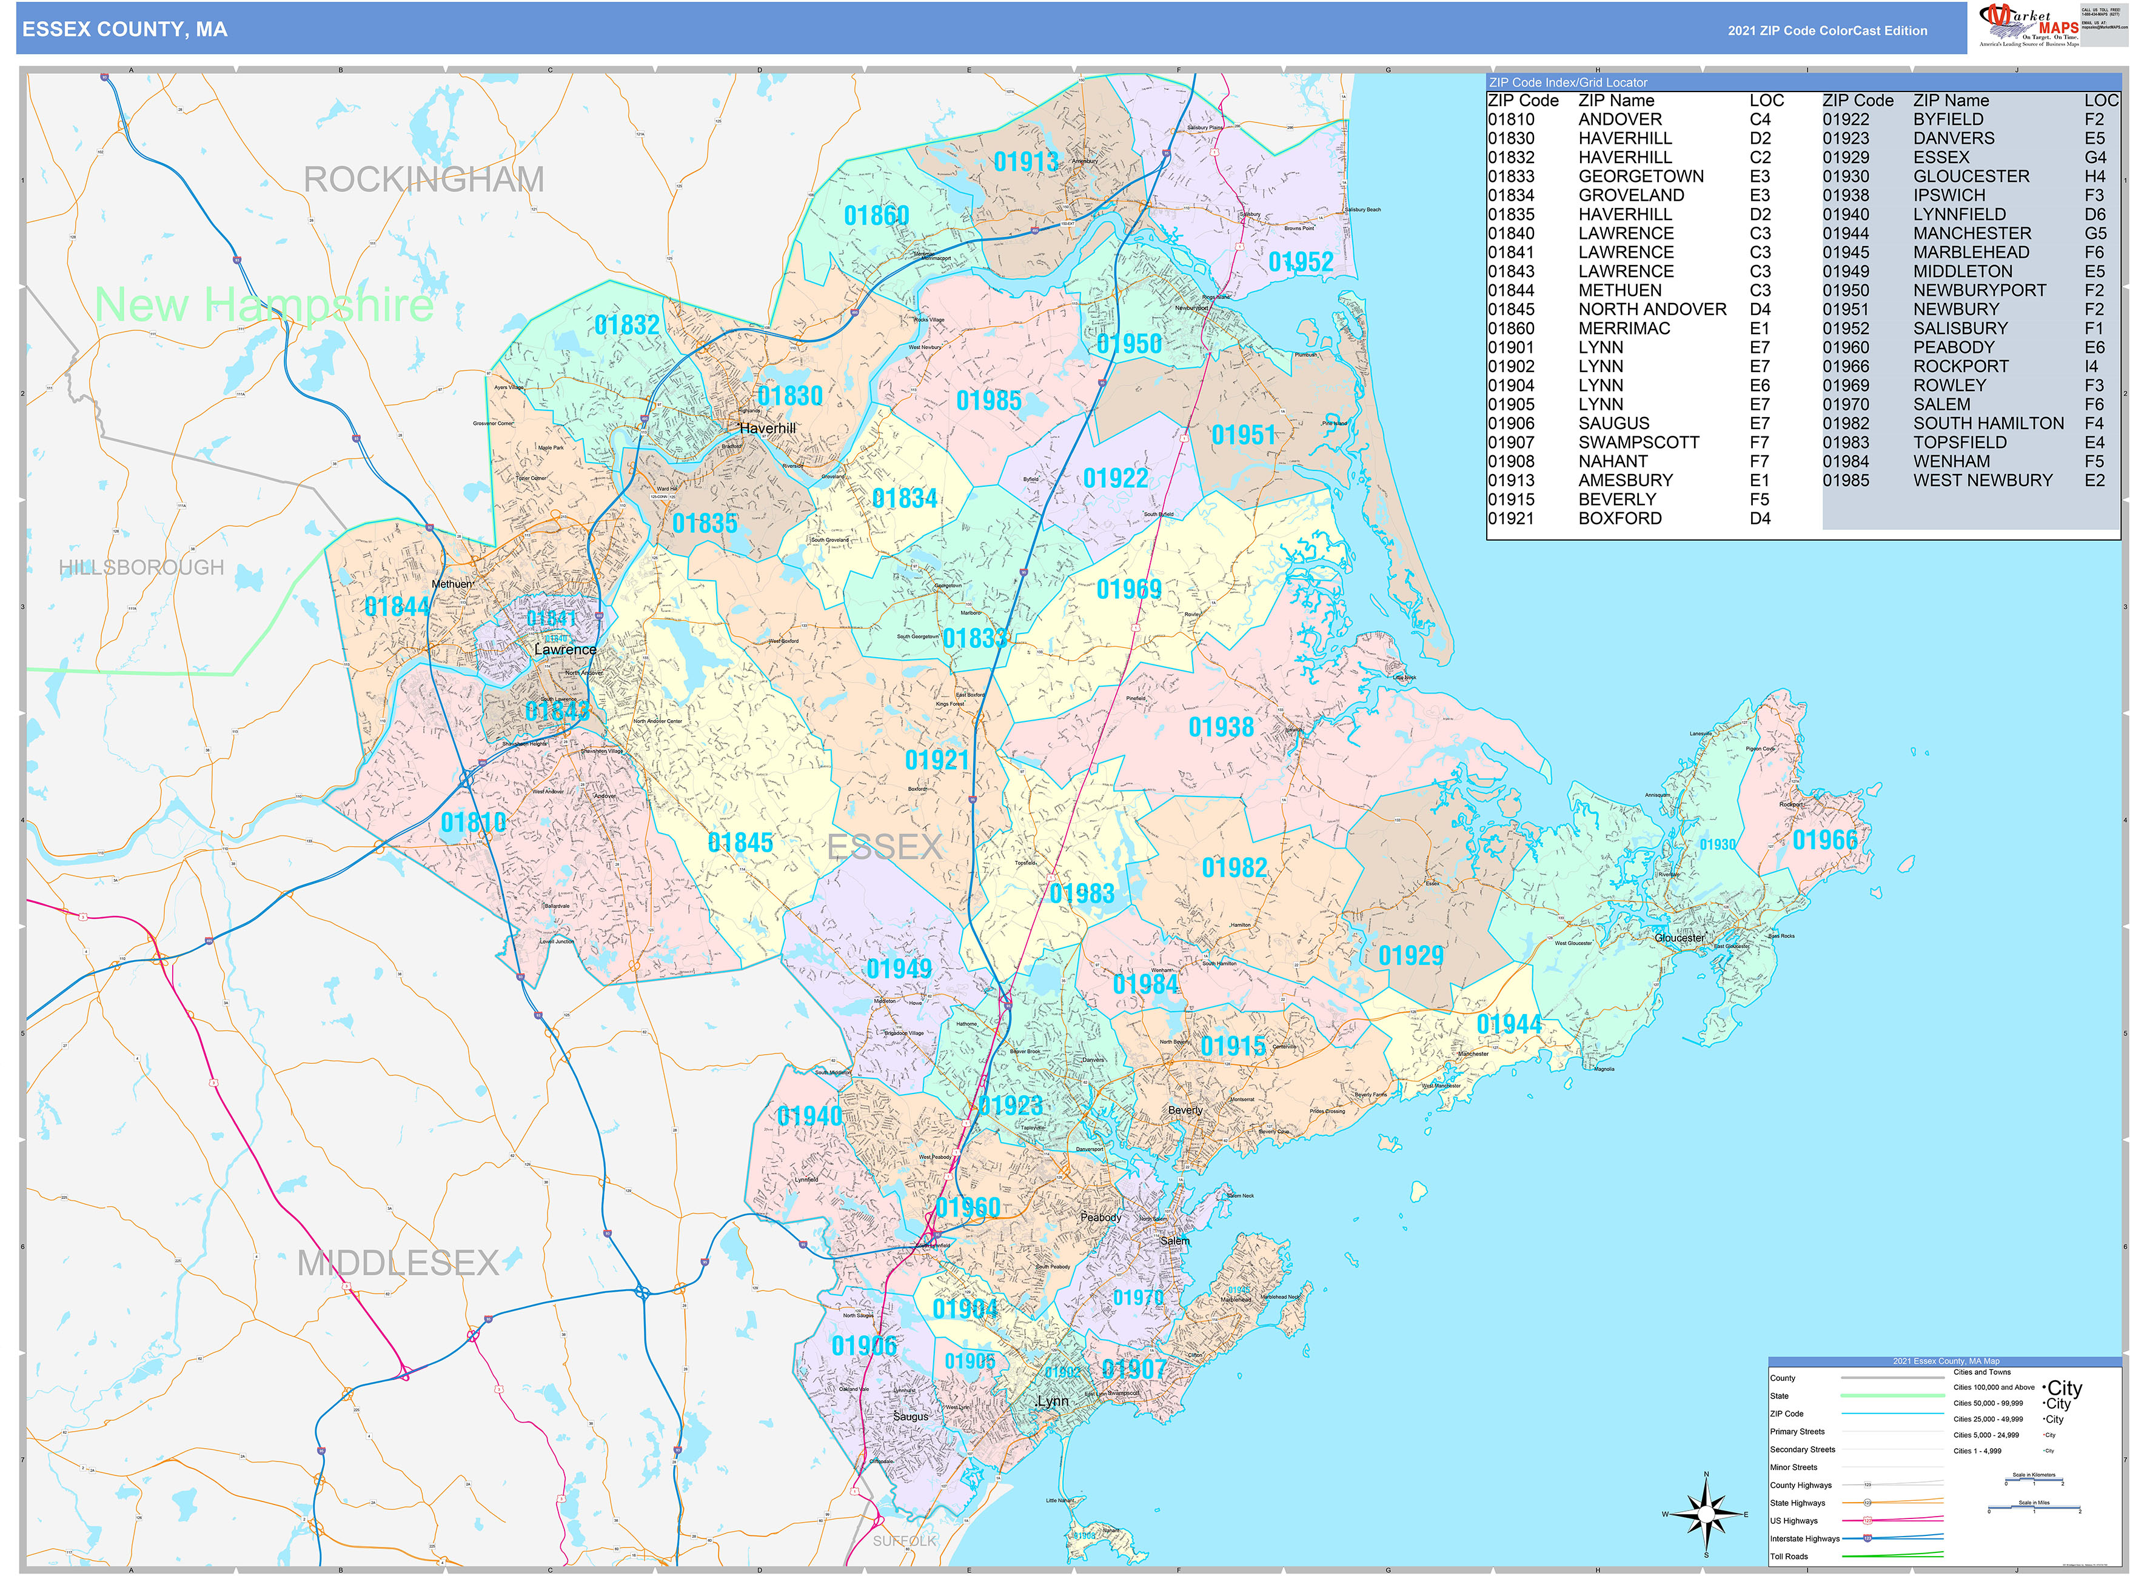Image resolution: width=2147 pixels, height=1576 pixels.
Task: Click the HILLSBOROUGH county label
Action: click(x=141, y=567)
